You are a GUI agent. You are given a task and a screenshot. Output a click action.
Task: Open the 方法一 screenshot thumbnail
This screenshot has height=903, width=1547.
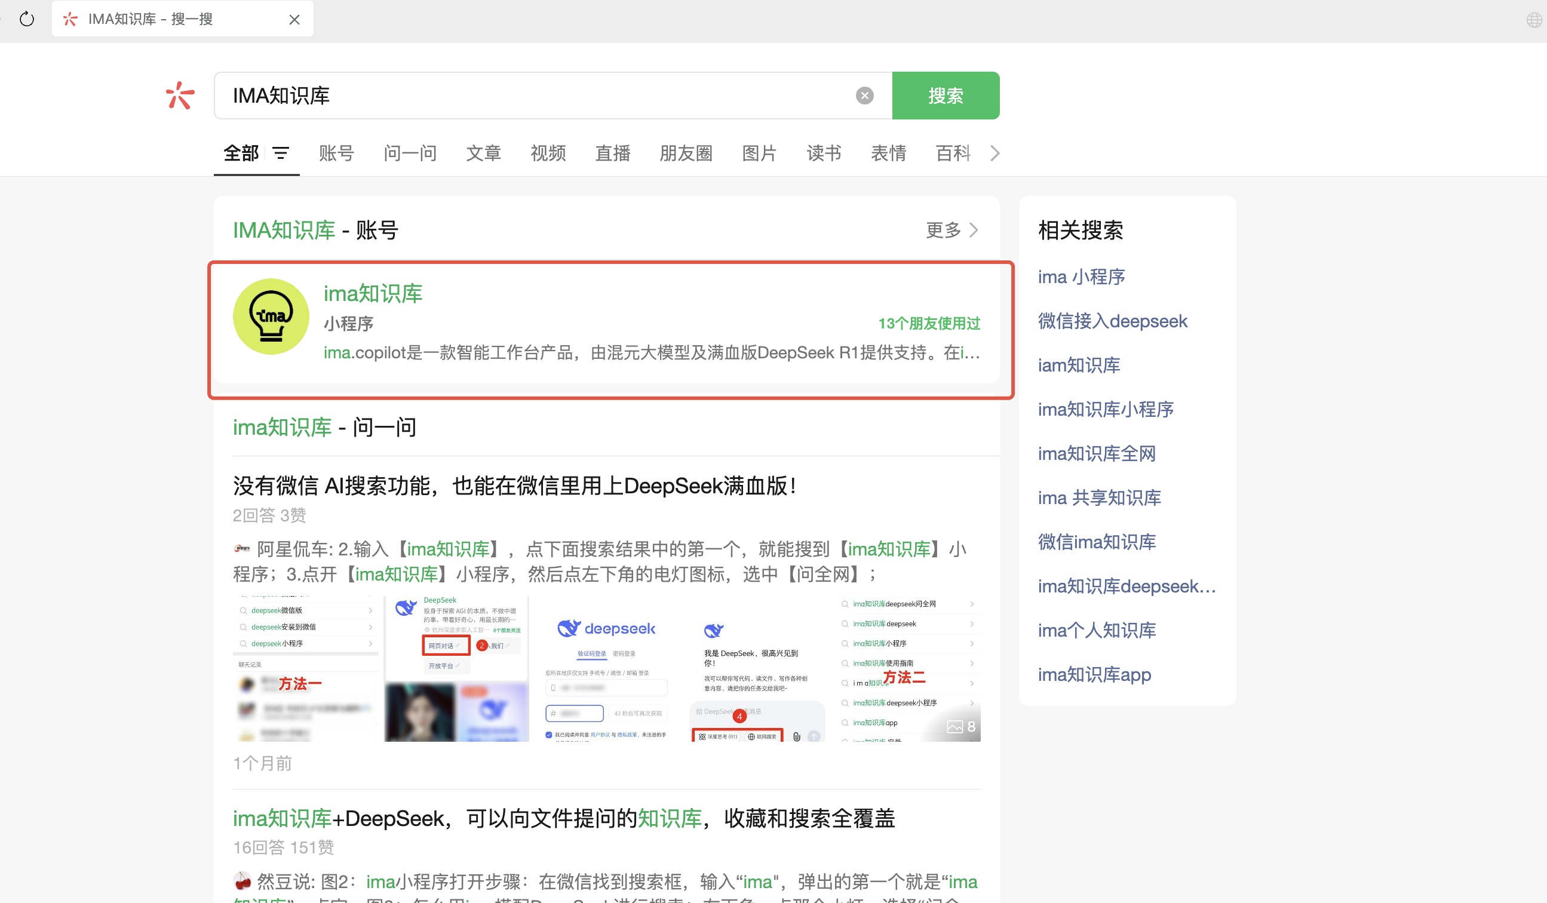pos(305,668)
